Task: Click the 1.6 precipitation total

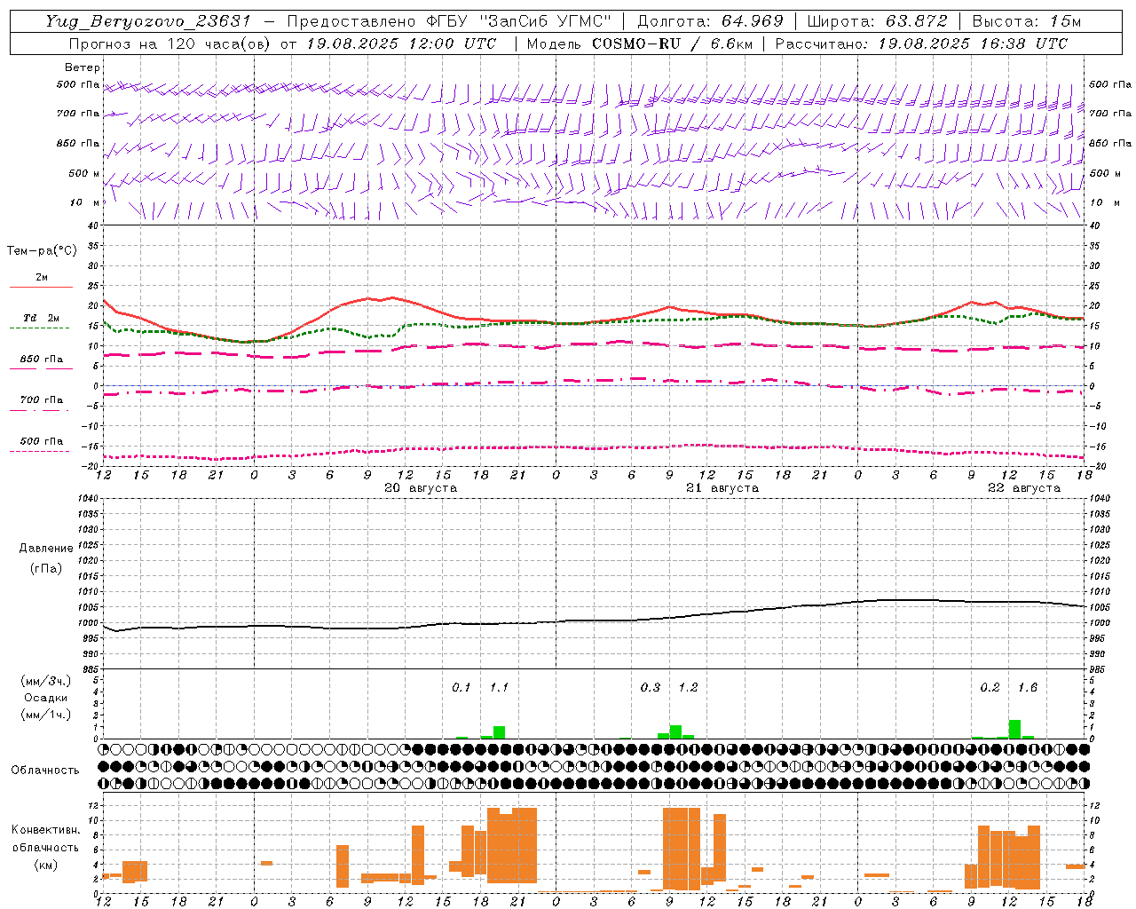Action: pyautogui.click(x=1028, y=687)
